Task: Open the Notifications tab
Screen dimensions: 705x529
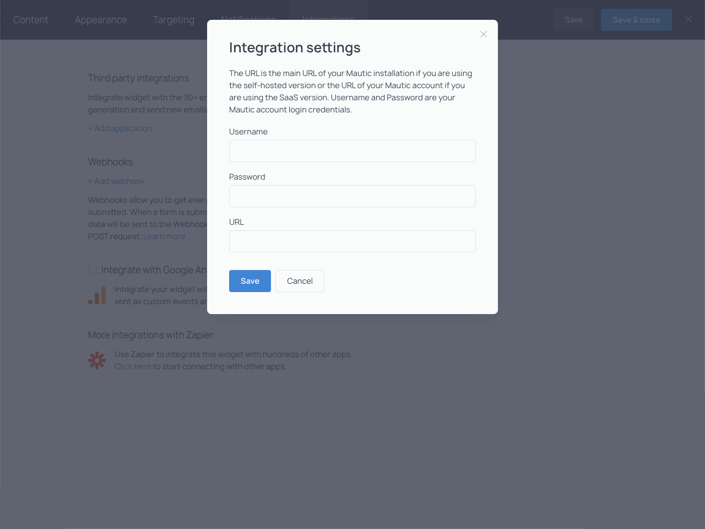Action: [248, 17]
